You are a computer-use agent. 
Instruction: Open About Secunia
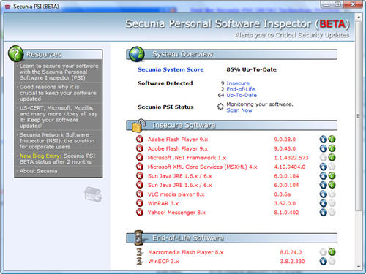pos(39,171)
